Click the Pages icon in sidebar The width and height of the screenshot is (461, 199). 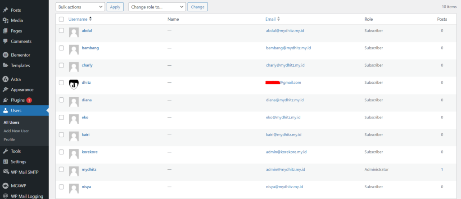point(5,31)
